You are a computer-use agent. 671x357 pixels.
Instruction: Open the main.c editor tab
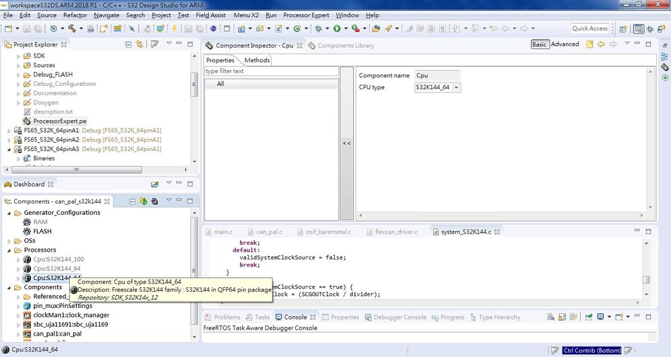point(219,232)
